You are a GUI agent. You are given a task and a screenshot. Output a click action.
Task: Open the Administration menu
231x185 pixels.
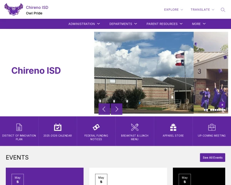(84, 24)
